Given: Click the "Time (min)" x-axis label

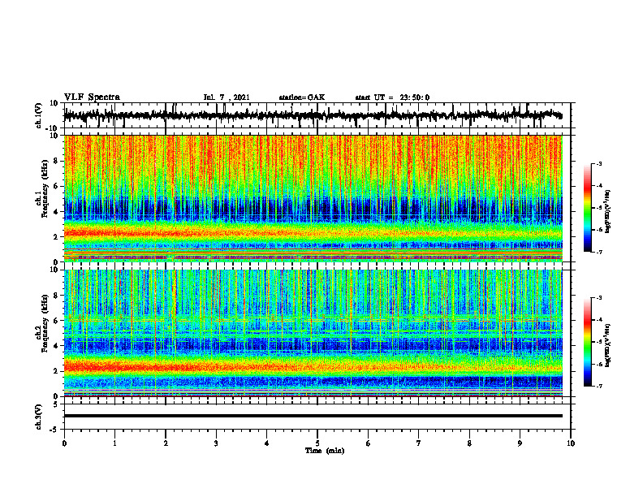Looking at the screenshot, I should point(325,451).
